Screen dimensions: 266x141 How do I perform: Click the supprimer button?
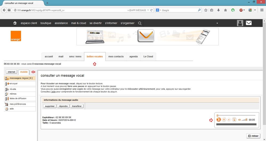pos(49,106)
